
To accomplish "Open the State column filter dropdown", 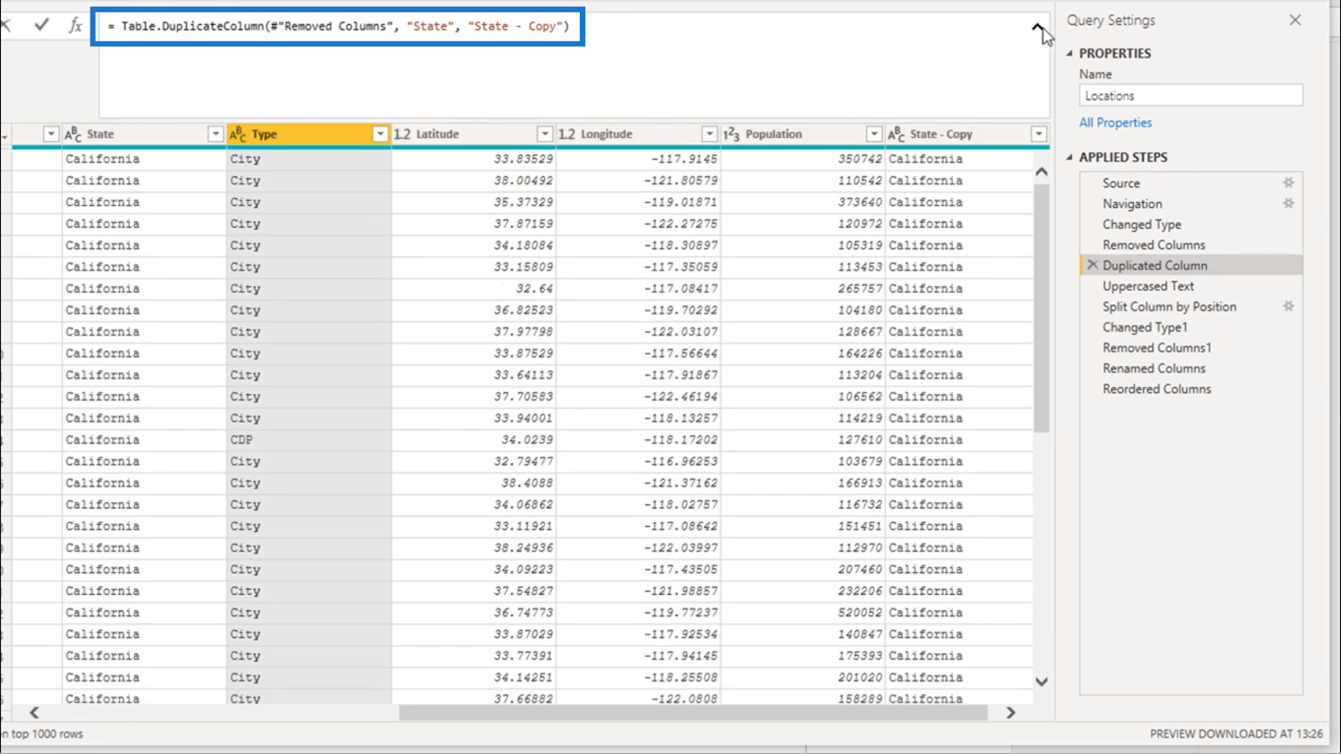I will coord(215,134).
